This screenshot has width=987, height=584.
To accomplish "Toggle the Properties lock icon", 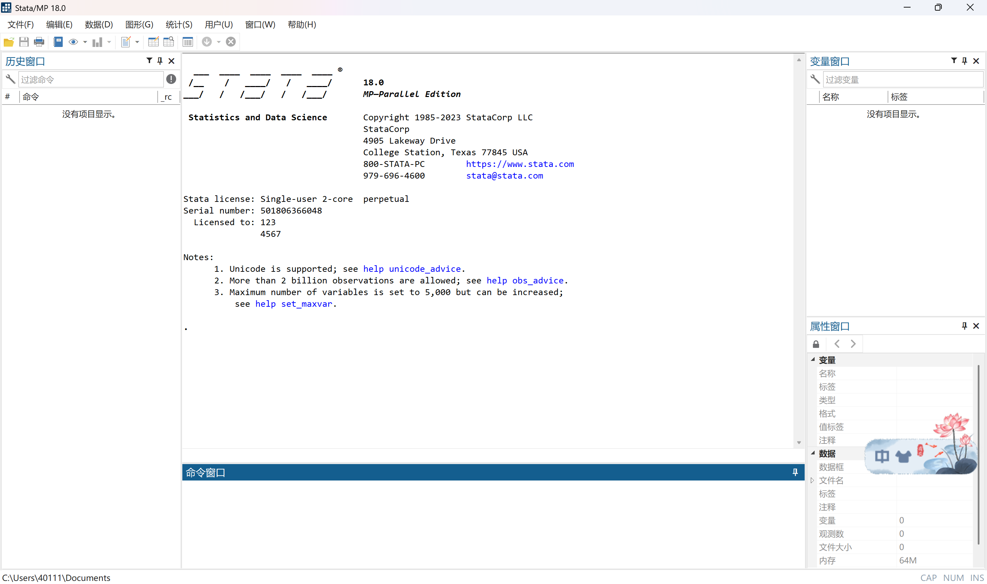I will click(816, 344).
